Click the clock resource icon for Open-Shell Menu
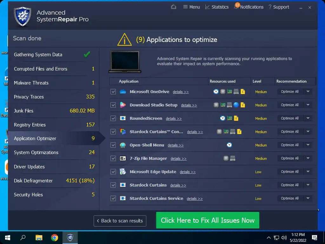The image size is (325, 244). pos(229,145)
